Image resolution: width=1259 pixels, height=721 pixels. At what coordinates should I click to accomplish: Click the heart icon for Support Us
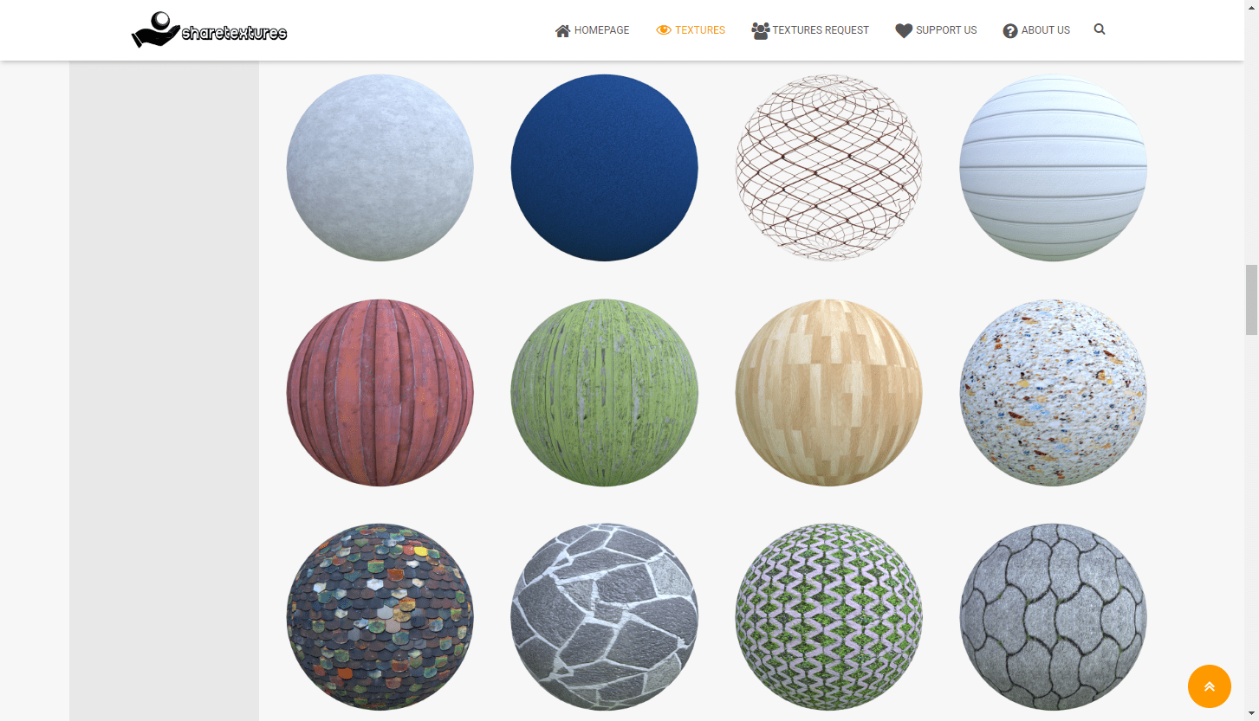(x=904, y=30)
